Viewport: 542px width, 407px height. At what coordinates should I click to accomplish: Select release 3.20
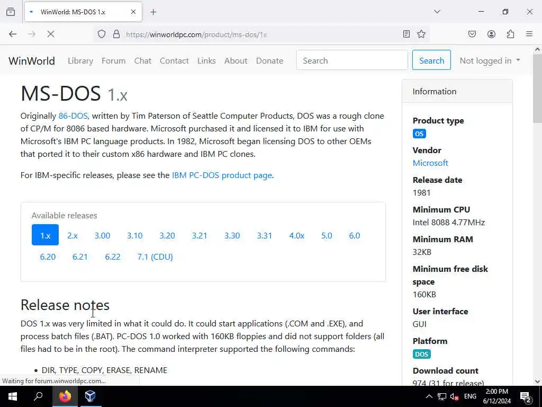click(167, 235)
